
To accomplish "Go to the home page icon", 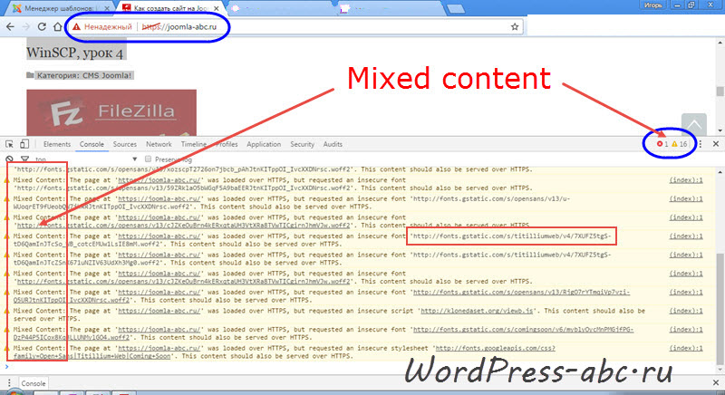I will click(x=57, y=27).
